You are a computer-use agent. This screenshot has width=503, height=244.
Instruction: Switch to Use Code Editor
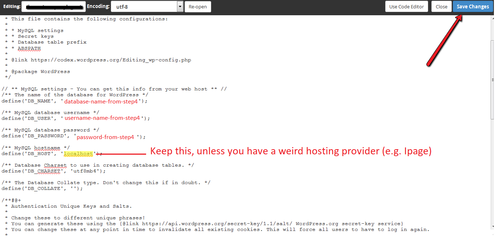(x=406, y=6)
